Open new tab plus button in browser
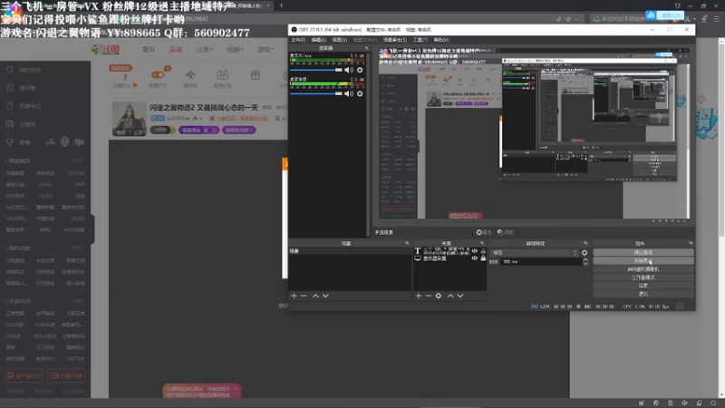 point(281,5)
